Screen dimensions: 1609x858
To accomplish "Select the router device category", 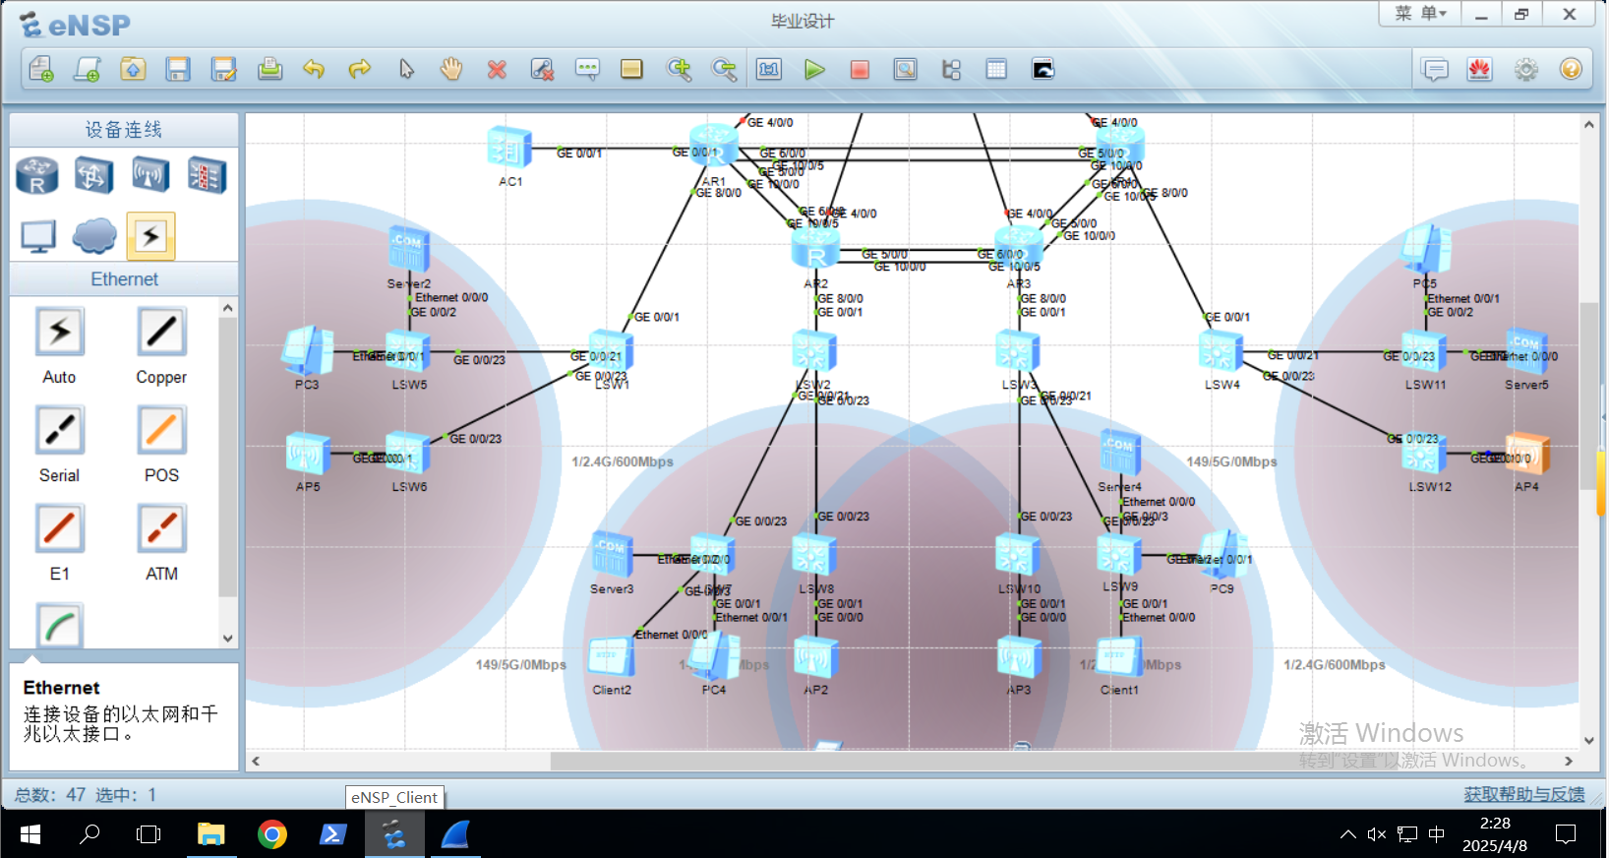I will pos(37,176).
